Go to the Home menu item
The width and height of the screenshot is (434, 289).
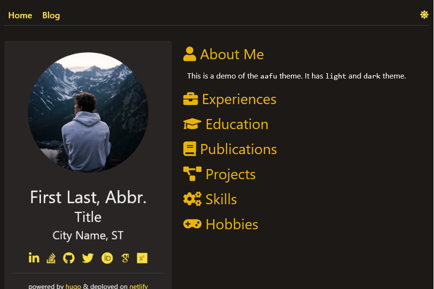[20, 15]
